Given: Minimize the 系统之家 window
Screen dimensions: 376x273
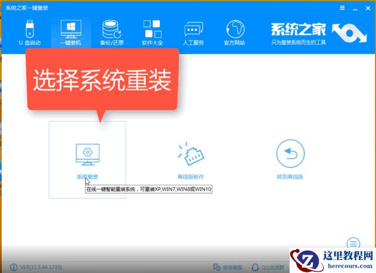Looking at the screenshot, I should coord(355,8).
